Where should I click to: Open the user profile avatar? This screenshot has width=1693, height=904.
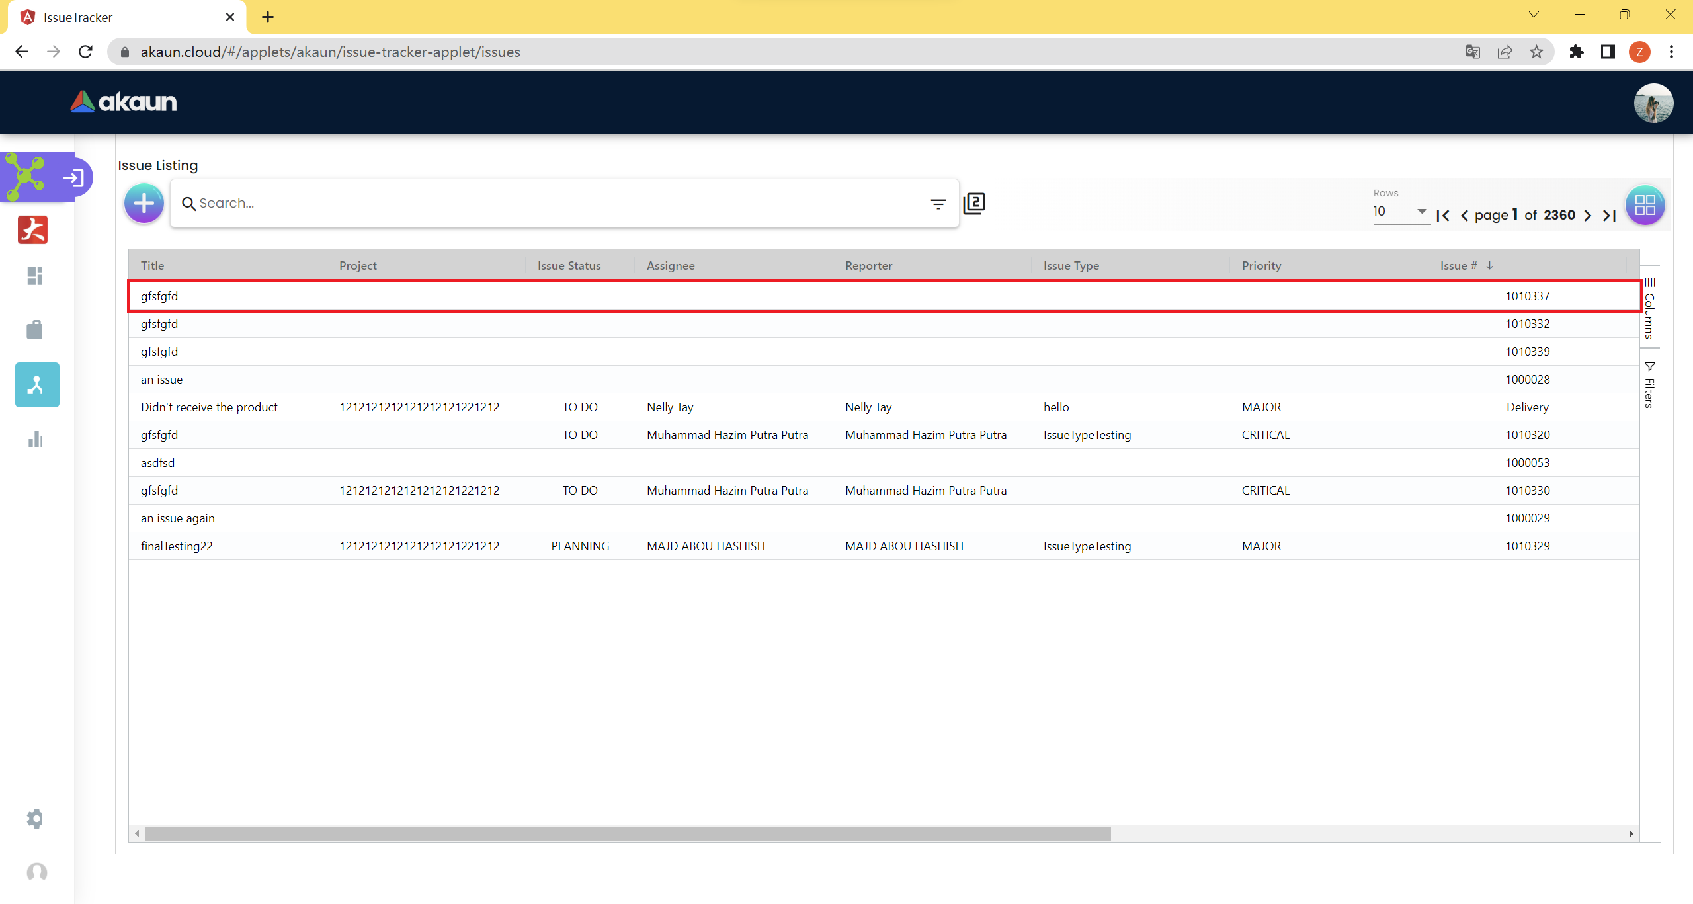1653,103
